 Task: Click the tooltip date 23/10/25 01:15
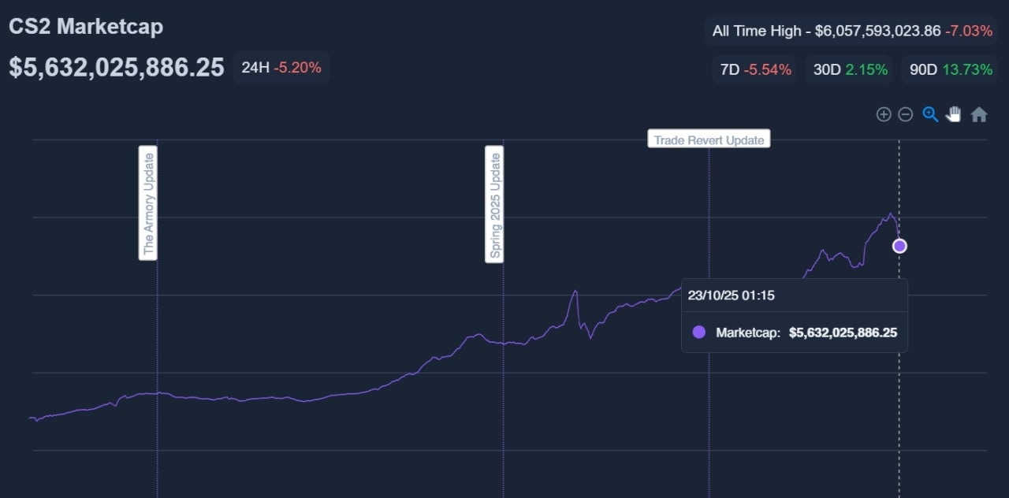point(731,295)
